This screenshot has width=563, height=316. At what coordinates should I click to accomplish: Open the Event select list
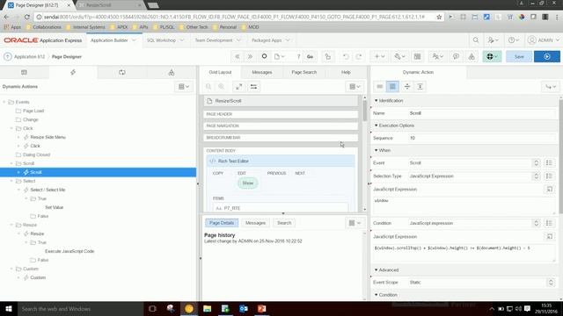pyautogui.click(x=474, y=163)
